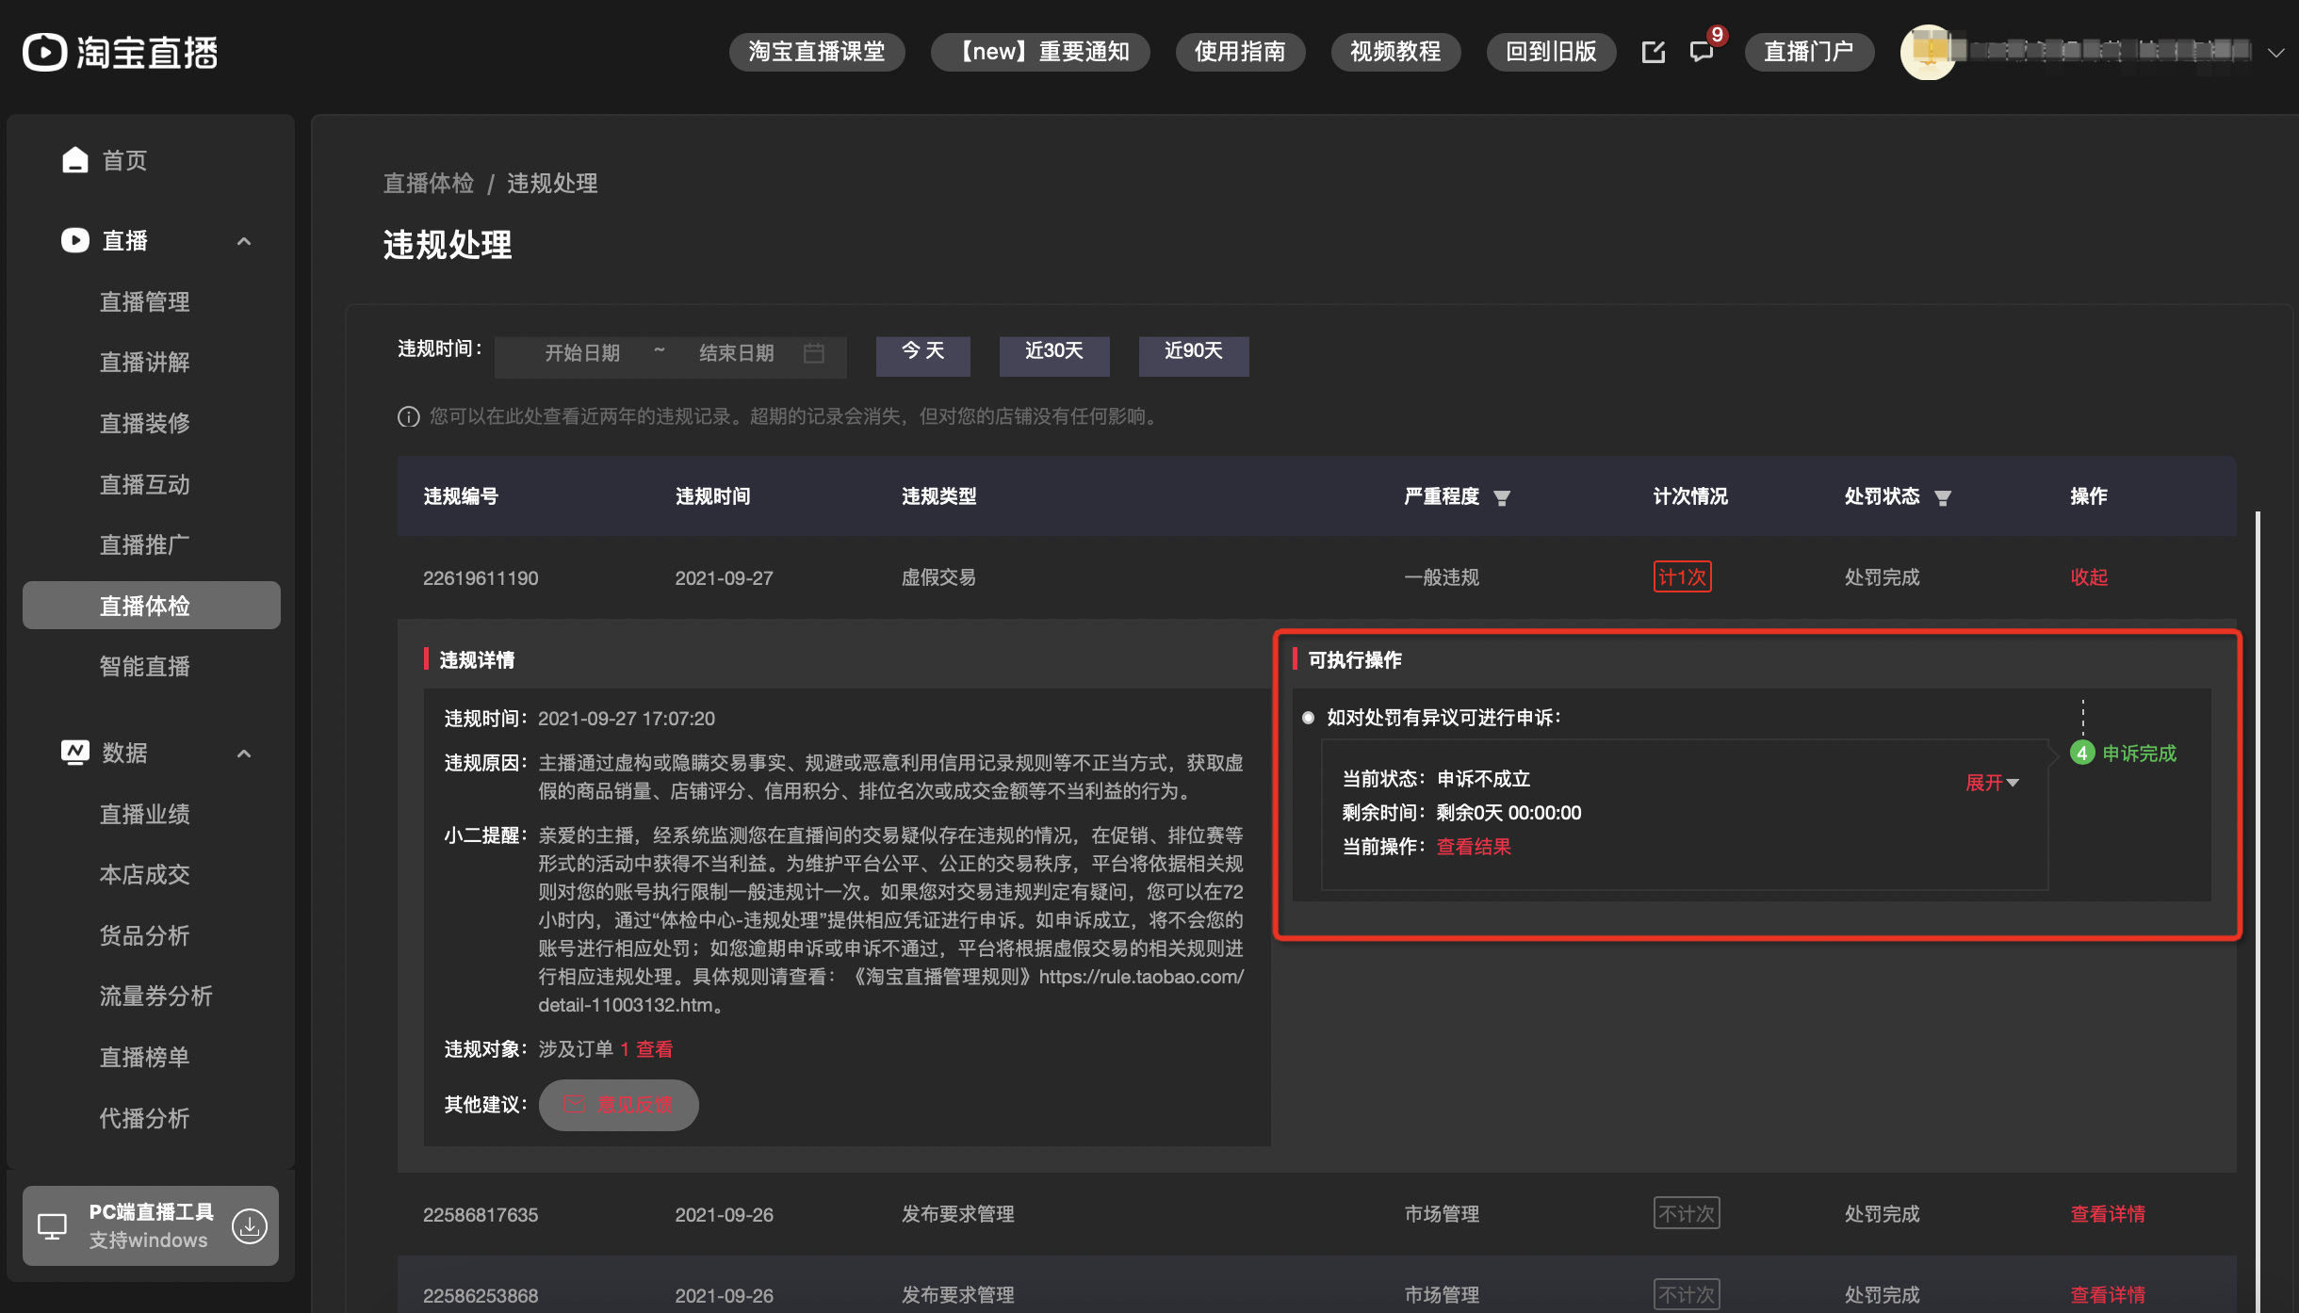Click 直播体检 breadcrumb link
Viewport: 2299px width, 1313px height.
point(429,183)
